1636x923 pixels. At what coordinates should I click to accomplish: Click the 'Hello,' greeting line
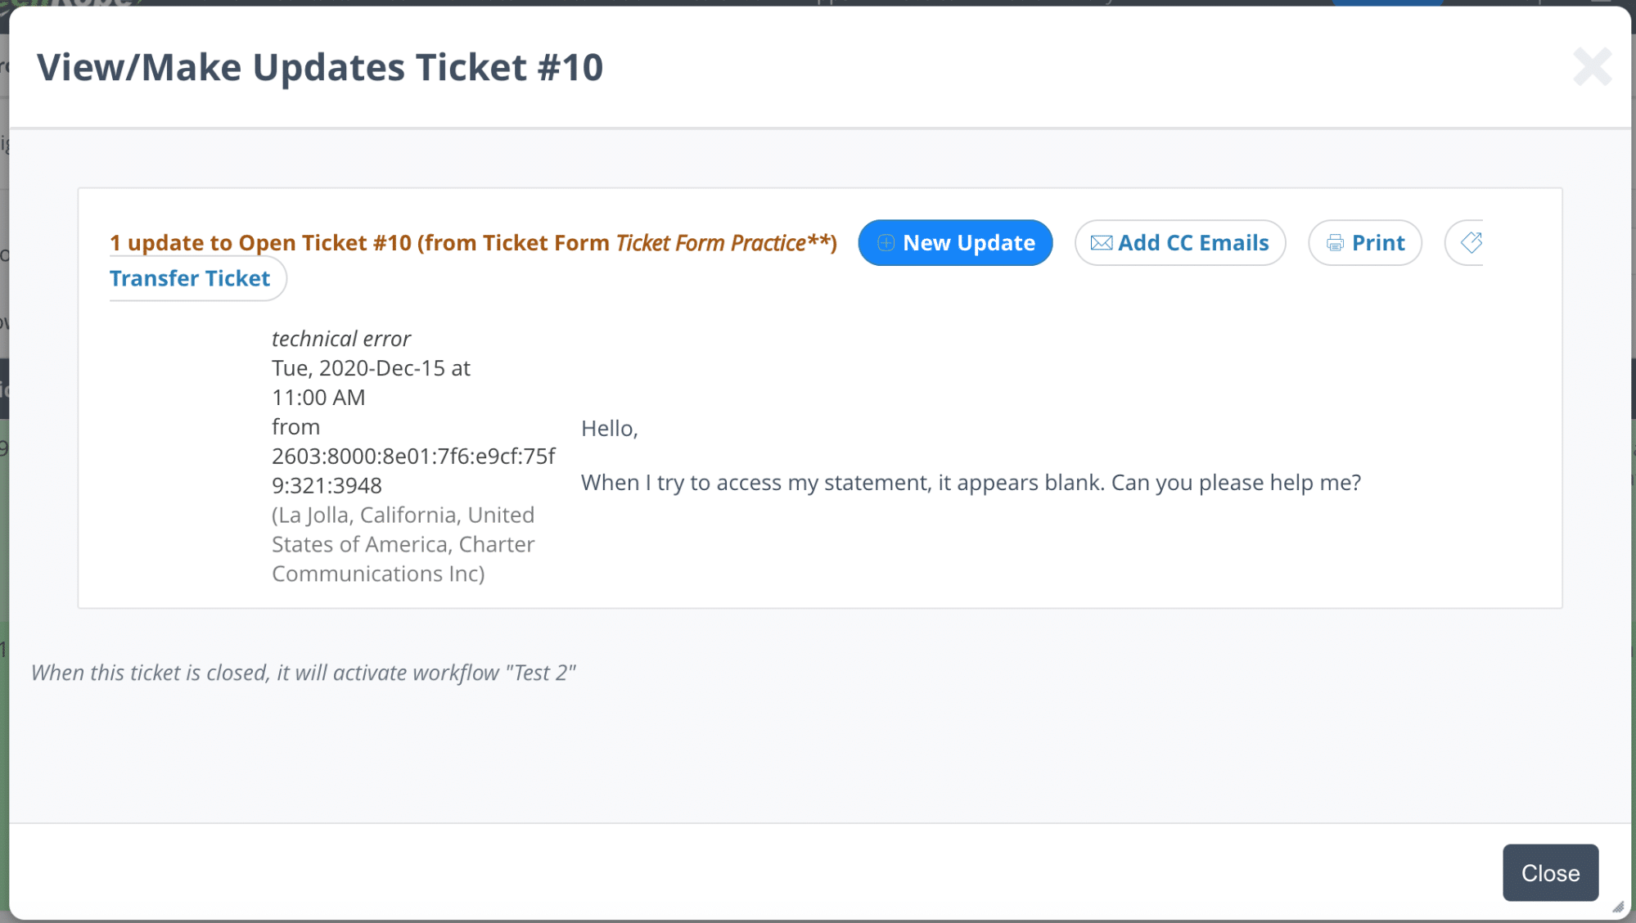(x=609, y=428)
